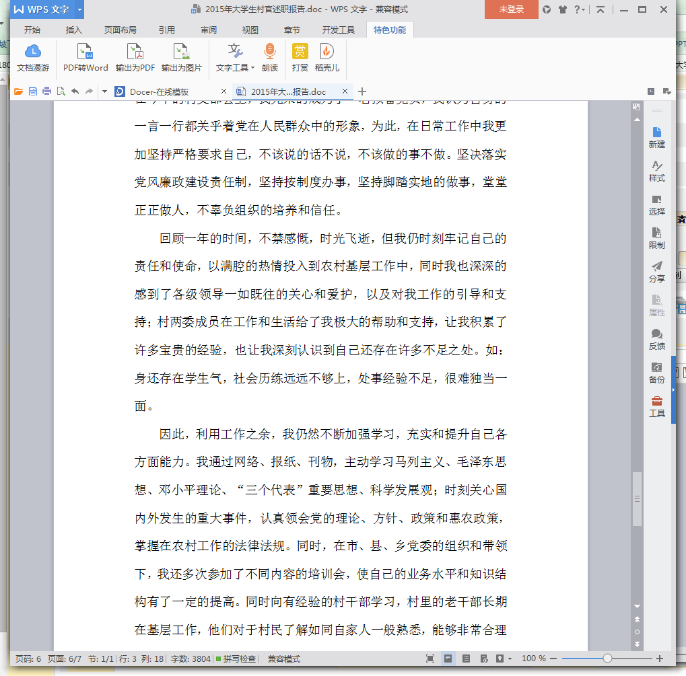686x676 pixels.
Task: Open the 开发工具 ribbon tab
Action: point(338,30)
